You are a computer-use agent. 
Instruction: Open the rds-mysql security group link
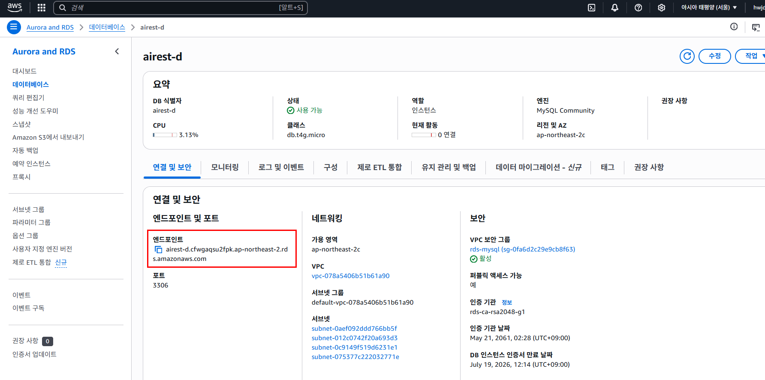[x=522, y=249]
